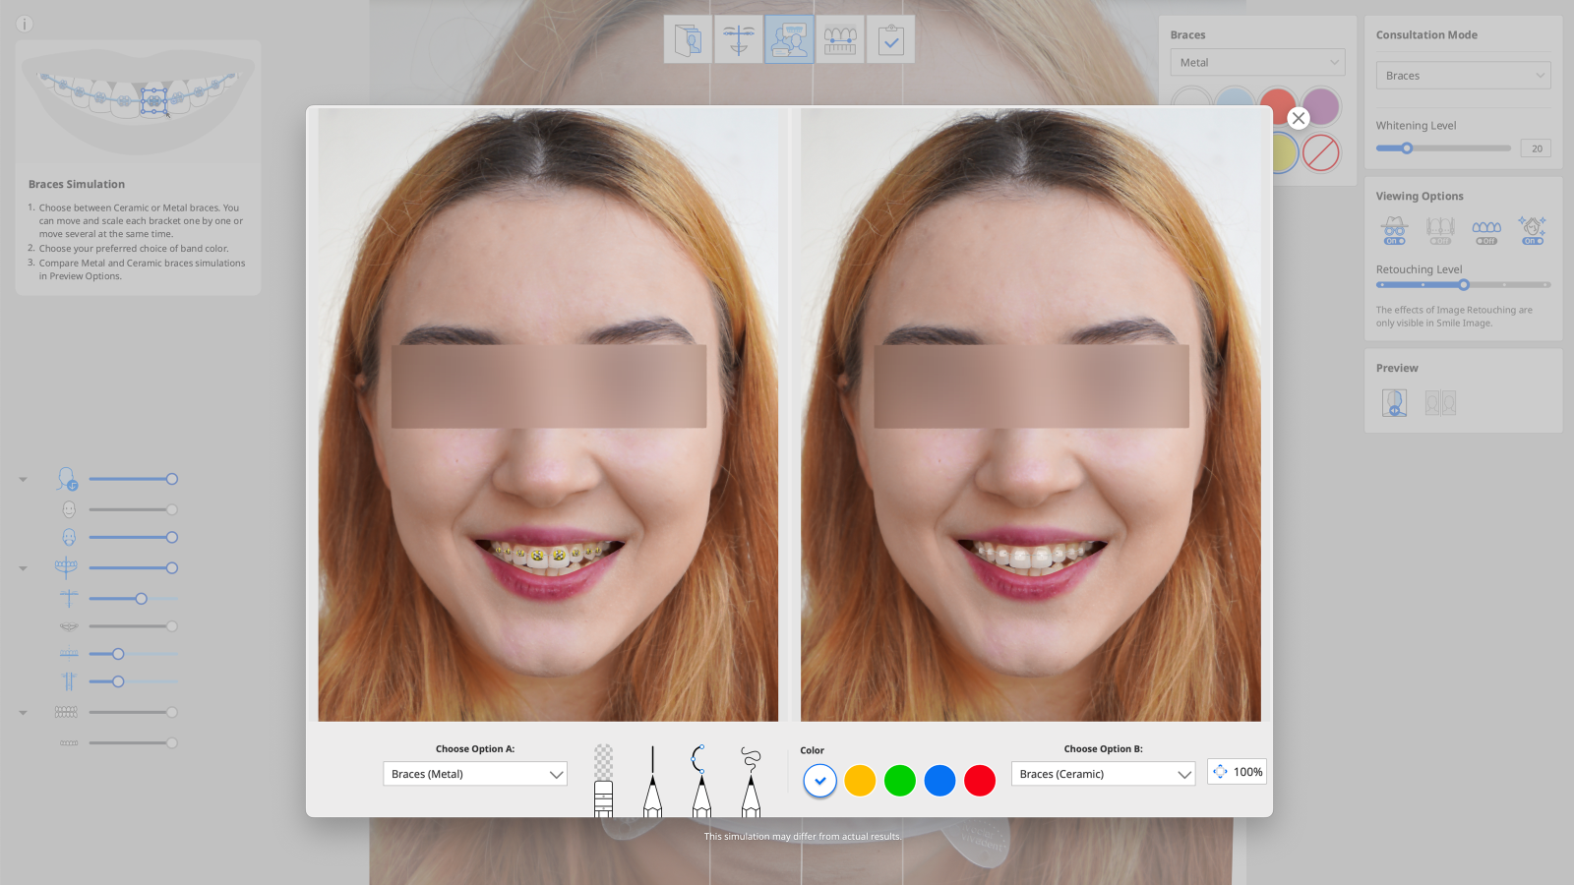Toggle the image retouching viewing option
The height and width of the screenshot is (885, 1574).
pos(1532,231)
